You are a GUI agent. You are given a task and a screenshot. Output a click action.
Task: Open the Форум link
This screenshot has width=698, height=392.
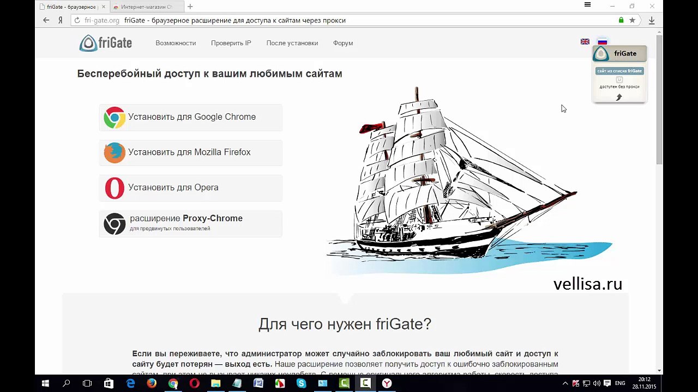point(343,43)
